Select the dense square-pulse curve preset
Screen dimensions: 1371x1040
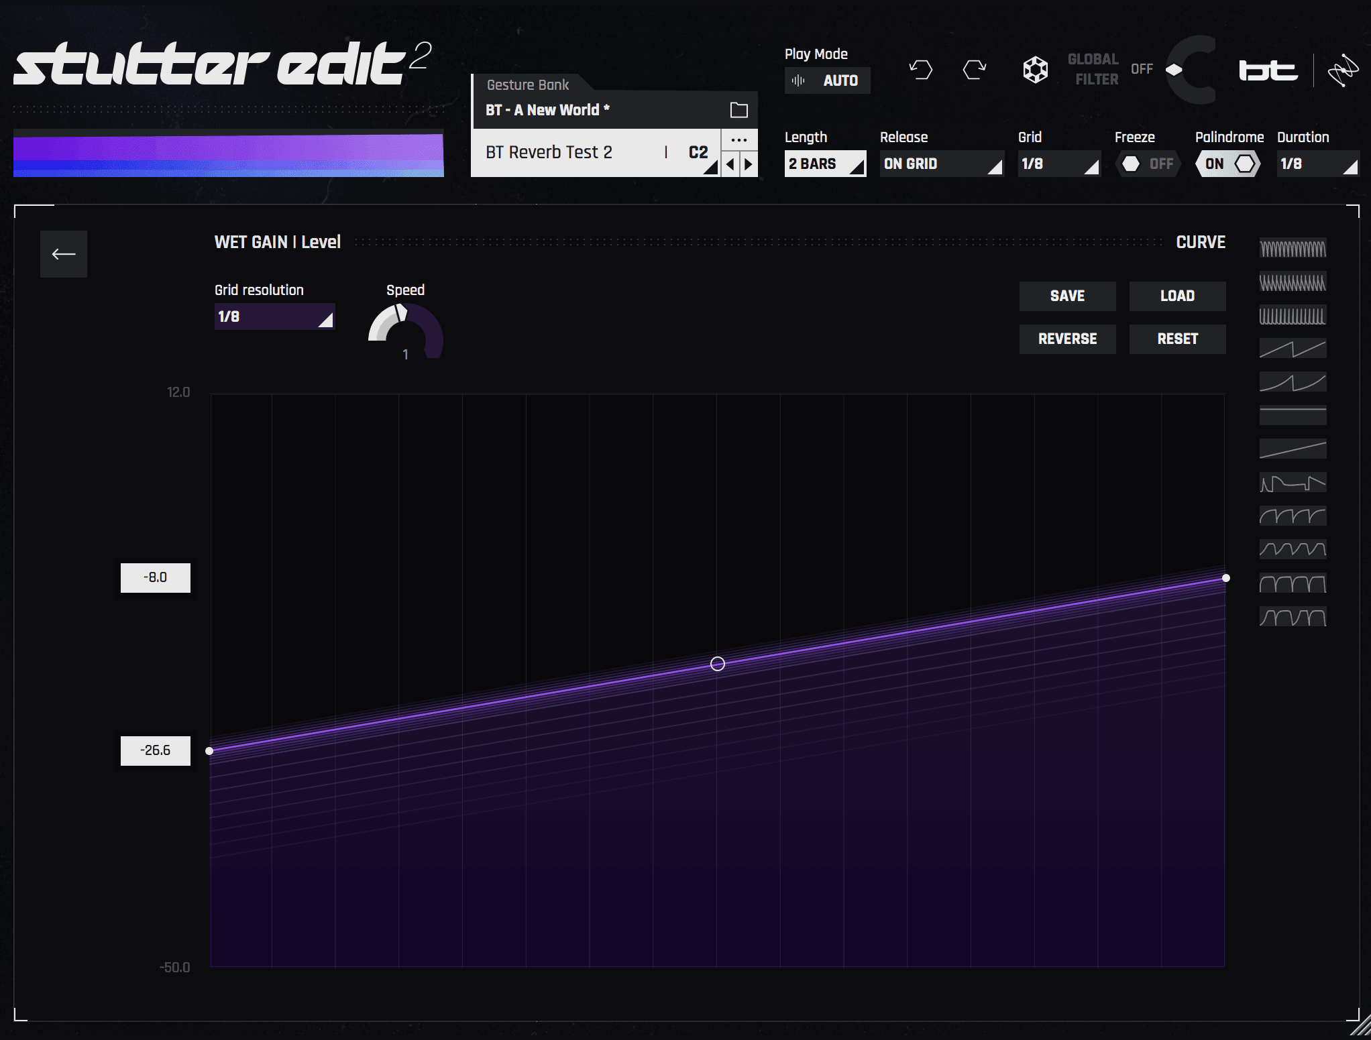pyautogui.click(x=1293, y=316)
